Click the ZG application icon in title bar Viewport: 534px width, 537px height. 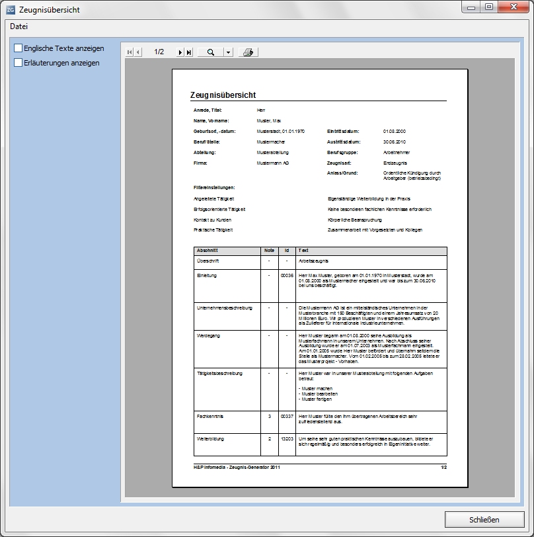coord(11,10)
